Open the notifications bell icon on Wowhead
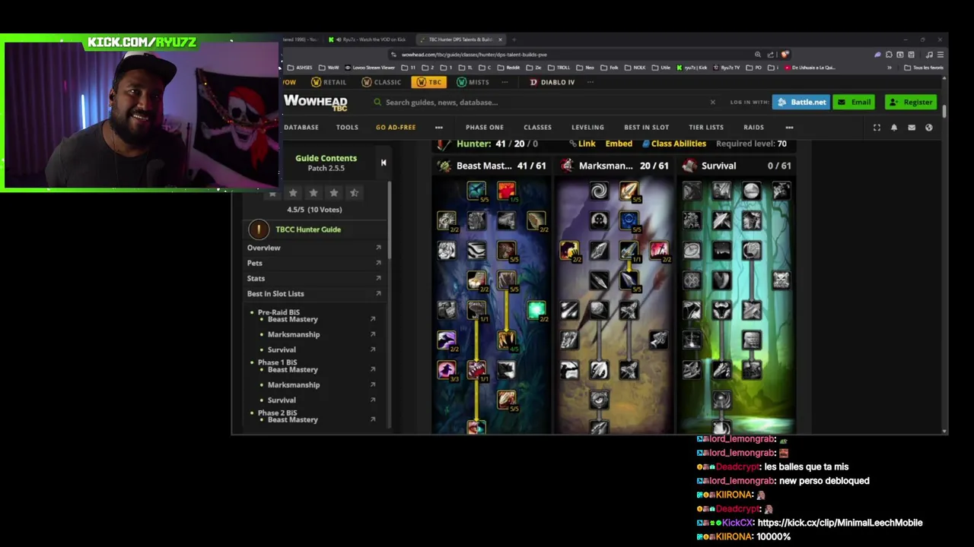The width and height of the screenshot is (974, 547). tap(894, 128)
